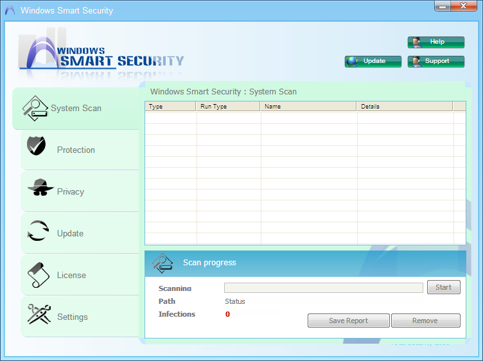The image size is (483, 361).
Task: Click the Scan progress header icon
Action: pos(162,263)
